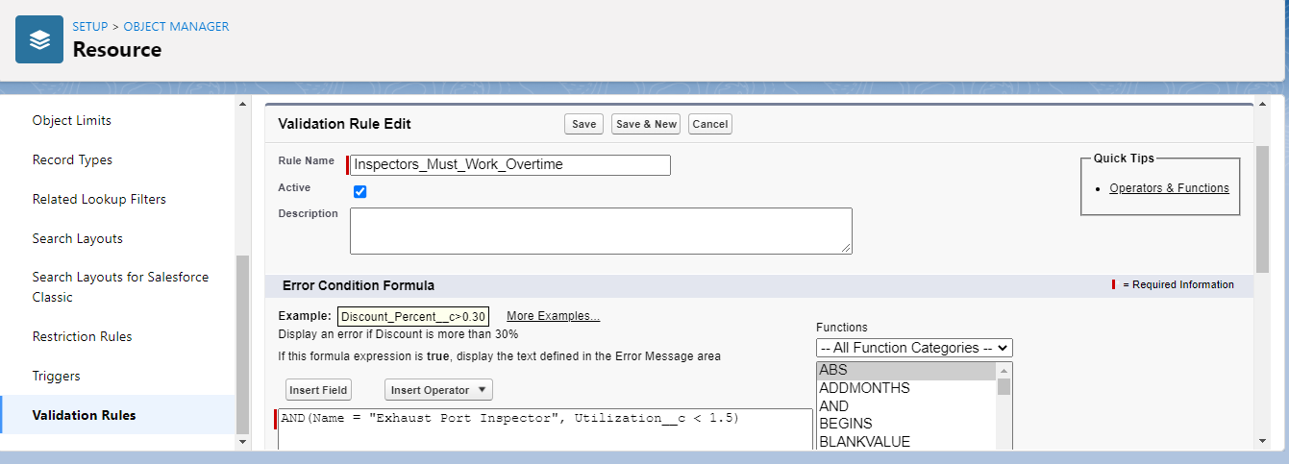Select BLANKVALUE in the functions list
The width and height of the screenshot is (1289, 464).
point(907,442)
